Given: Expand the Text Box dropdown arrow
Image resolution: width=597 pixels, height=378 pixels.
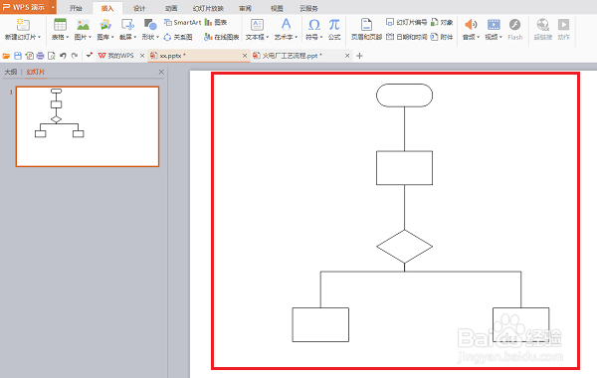Looking at the screenshot, I should [x=268, y=37].
